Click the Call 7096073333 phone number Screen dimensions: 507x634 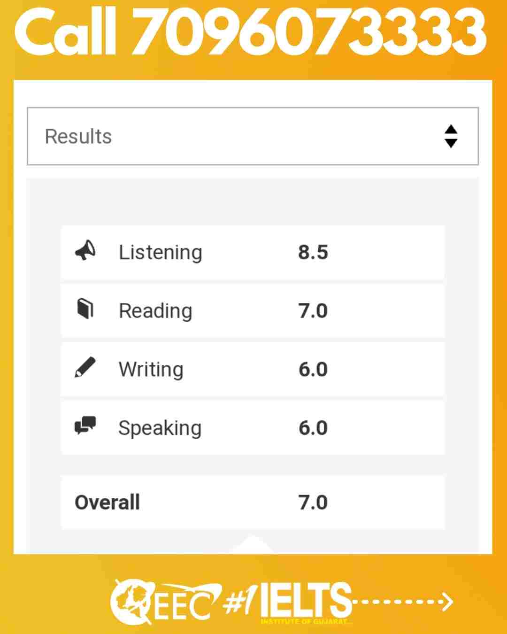[251, 32]
